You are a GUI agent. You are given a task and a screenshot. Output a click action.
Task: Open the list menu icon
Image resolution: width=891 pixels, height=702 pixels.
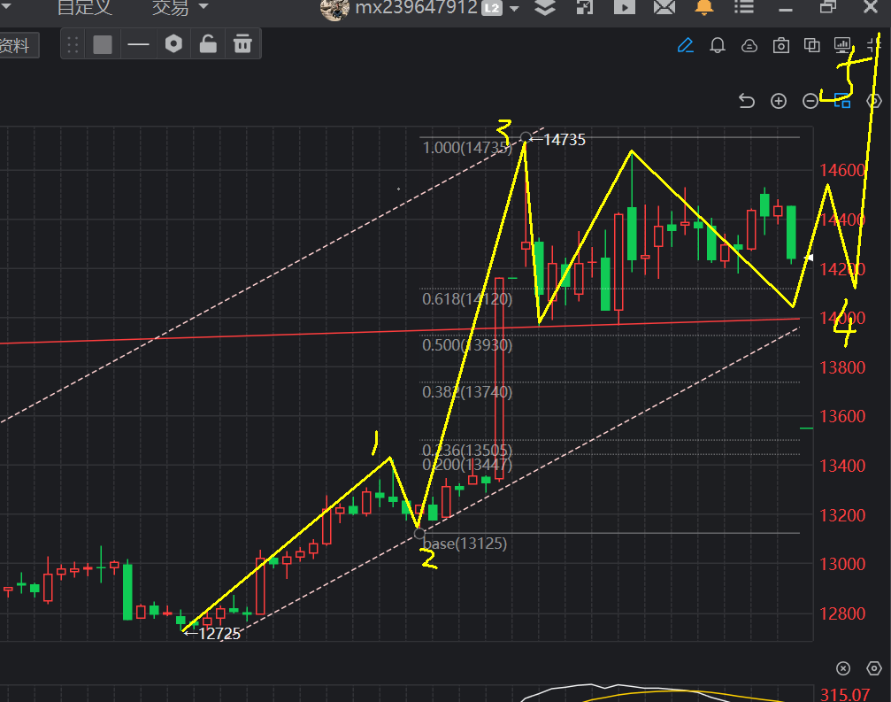[743, 7]
